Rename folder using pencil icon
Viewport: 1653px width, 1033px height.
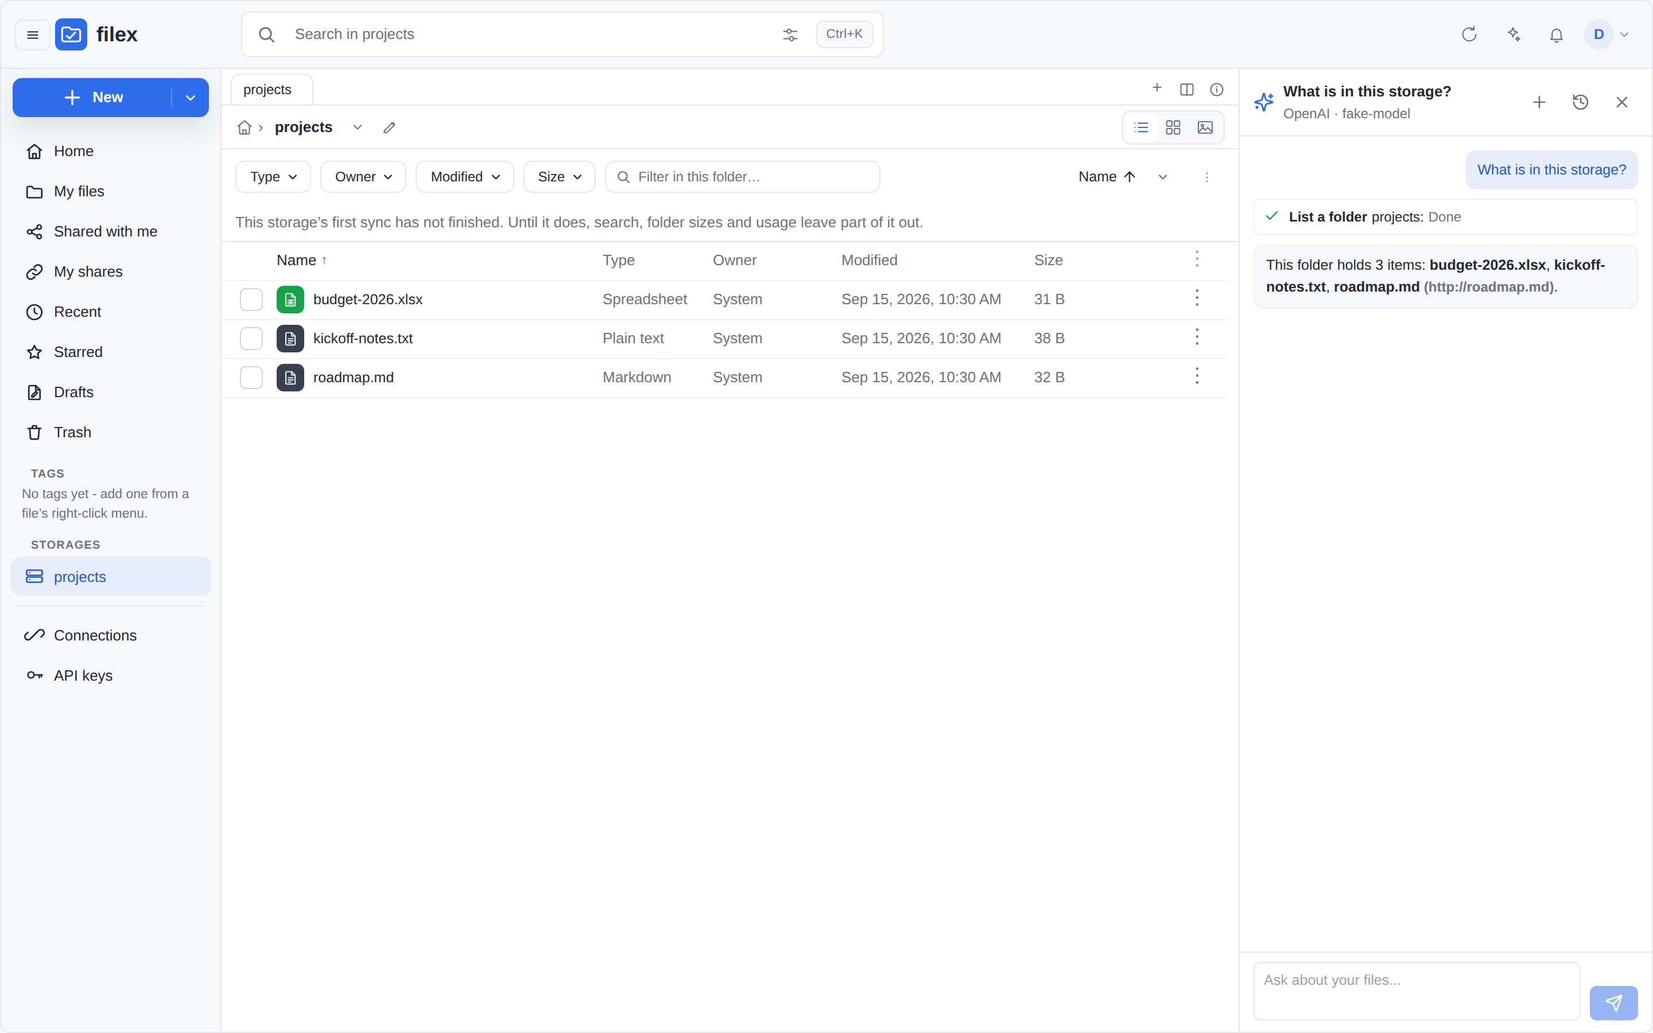[389, 128]
